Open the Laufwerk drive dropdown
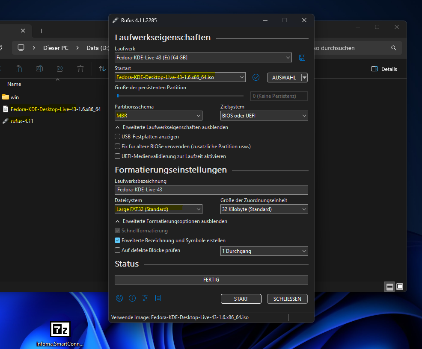This screenshot has height=349, width=422. click(203, 58)
